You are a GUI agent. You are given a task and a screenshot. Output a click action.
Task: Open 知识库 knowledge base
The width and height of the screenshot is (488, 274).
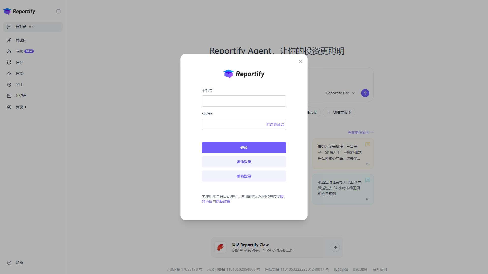coord(21,96)
